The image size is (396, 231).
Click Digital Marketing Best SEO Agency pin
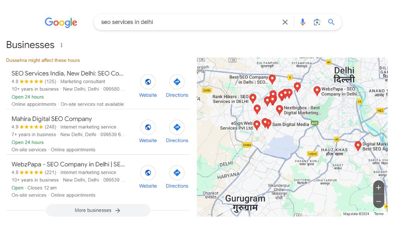coord(358,145)
